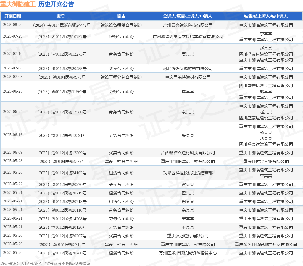Select the 开庭日期 column header

click(x=13, y=16)
